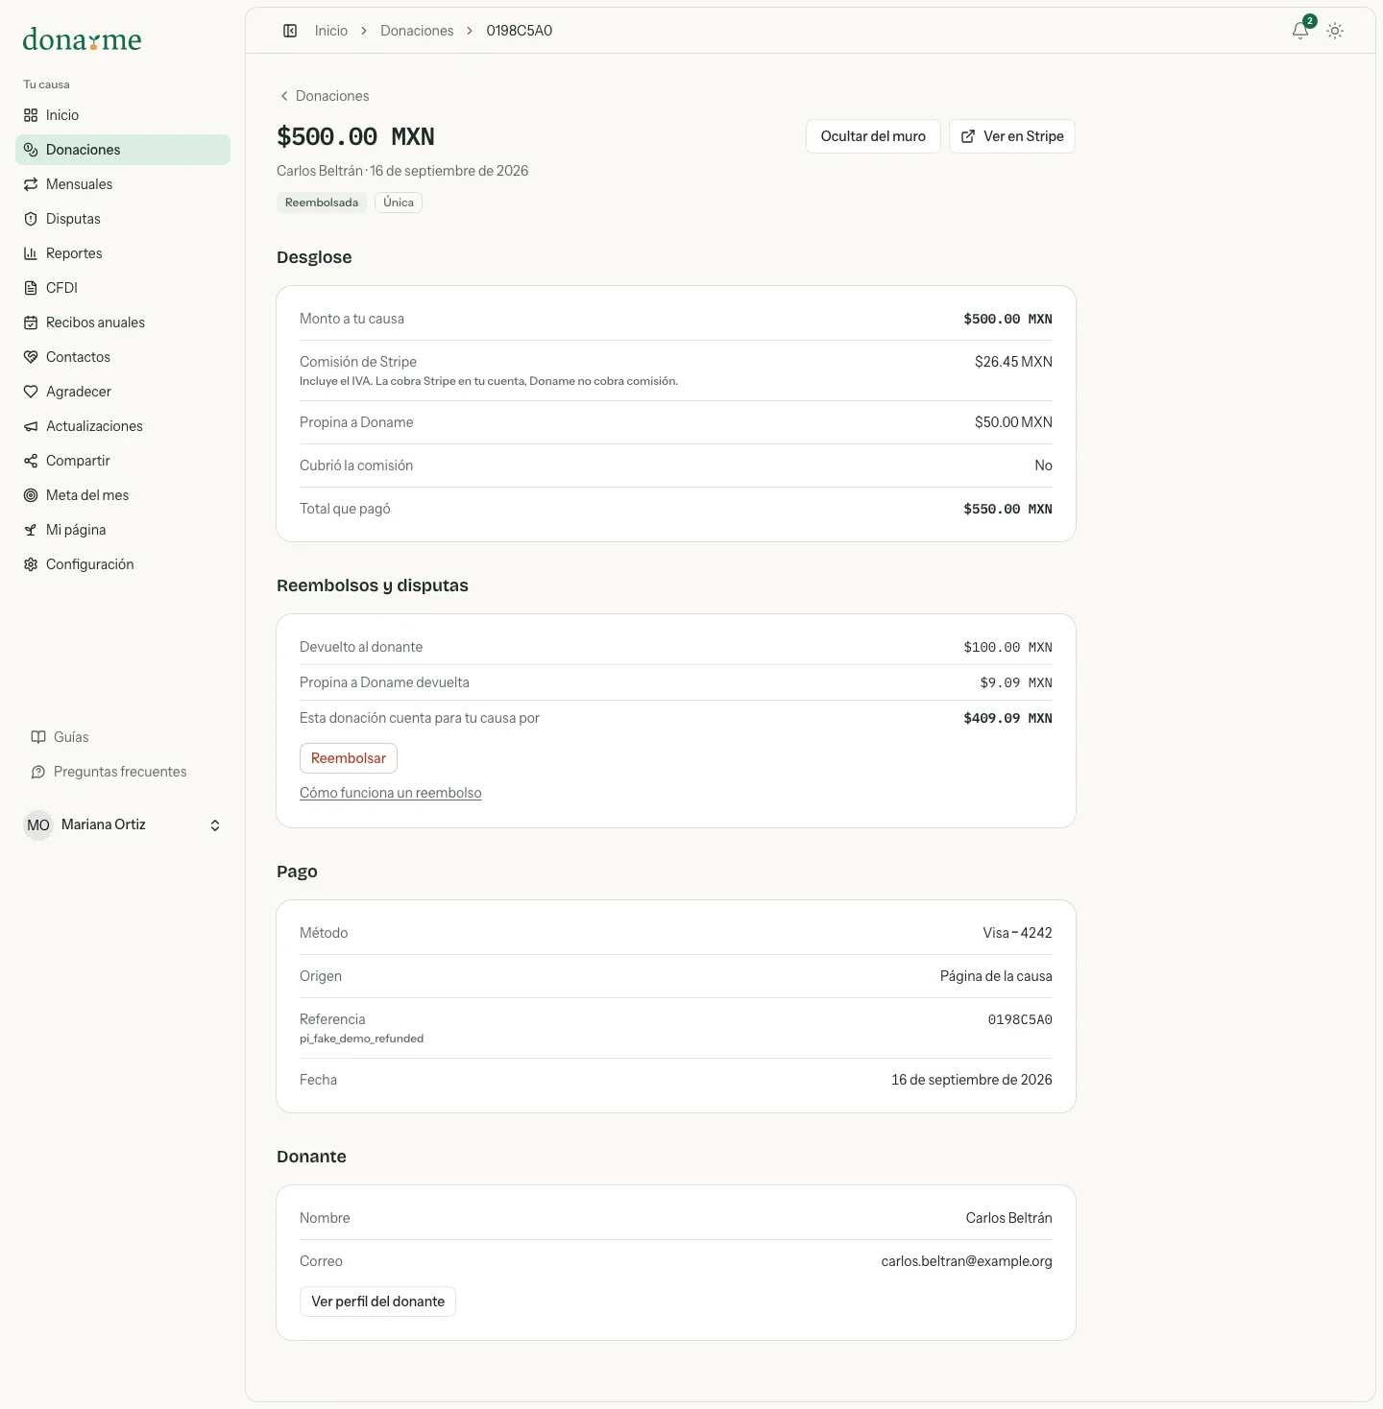The width and height of the screenshot is (1383, 1409).
Task: Open Compartir share icon
Action: point(31,461)
